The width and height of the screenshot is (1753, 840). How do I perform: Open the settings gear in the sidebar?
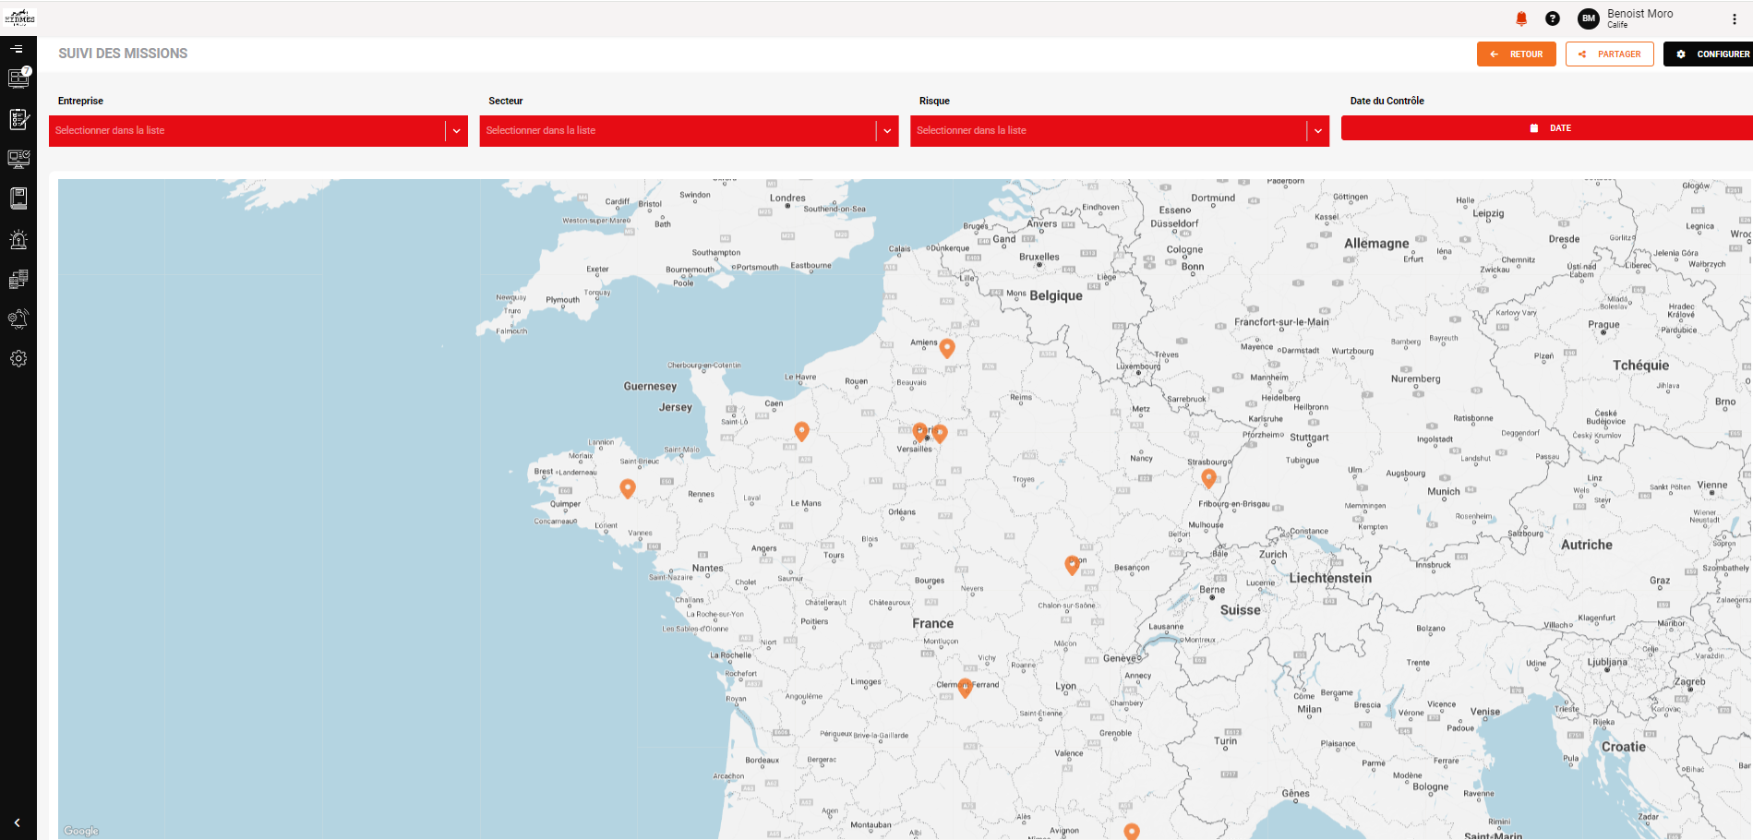click(18, 358)
